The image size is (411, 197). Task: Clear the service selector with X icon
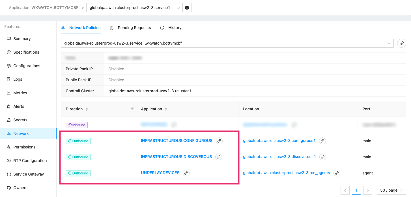187,8
